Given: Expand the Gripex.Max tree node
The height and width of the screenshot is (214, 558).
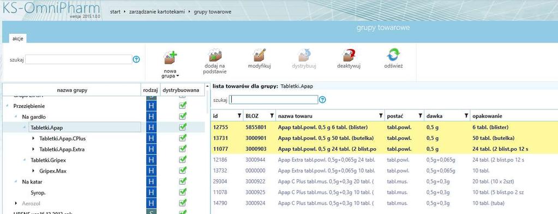Looking at the screenshot, I should tap(33, 171).
